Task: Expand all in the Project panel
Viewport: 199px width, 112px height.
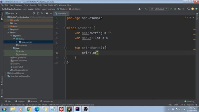Action: coord(38,13)
